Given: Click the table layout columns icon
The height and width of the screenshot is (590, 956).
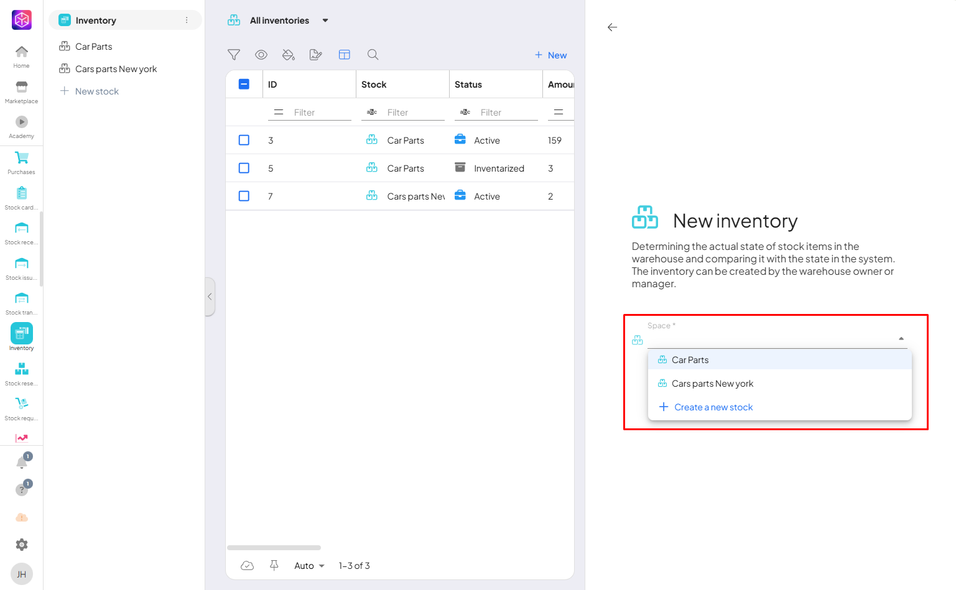Looking at the screenshot, I should click(345, 55).
